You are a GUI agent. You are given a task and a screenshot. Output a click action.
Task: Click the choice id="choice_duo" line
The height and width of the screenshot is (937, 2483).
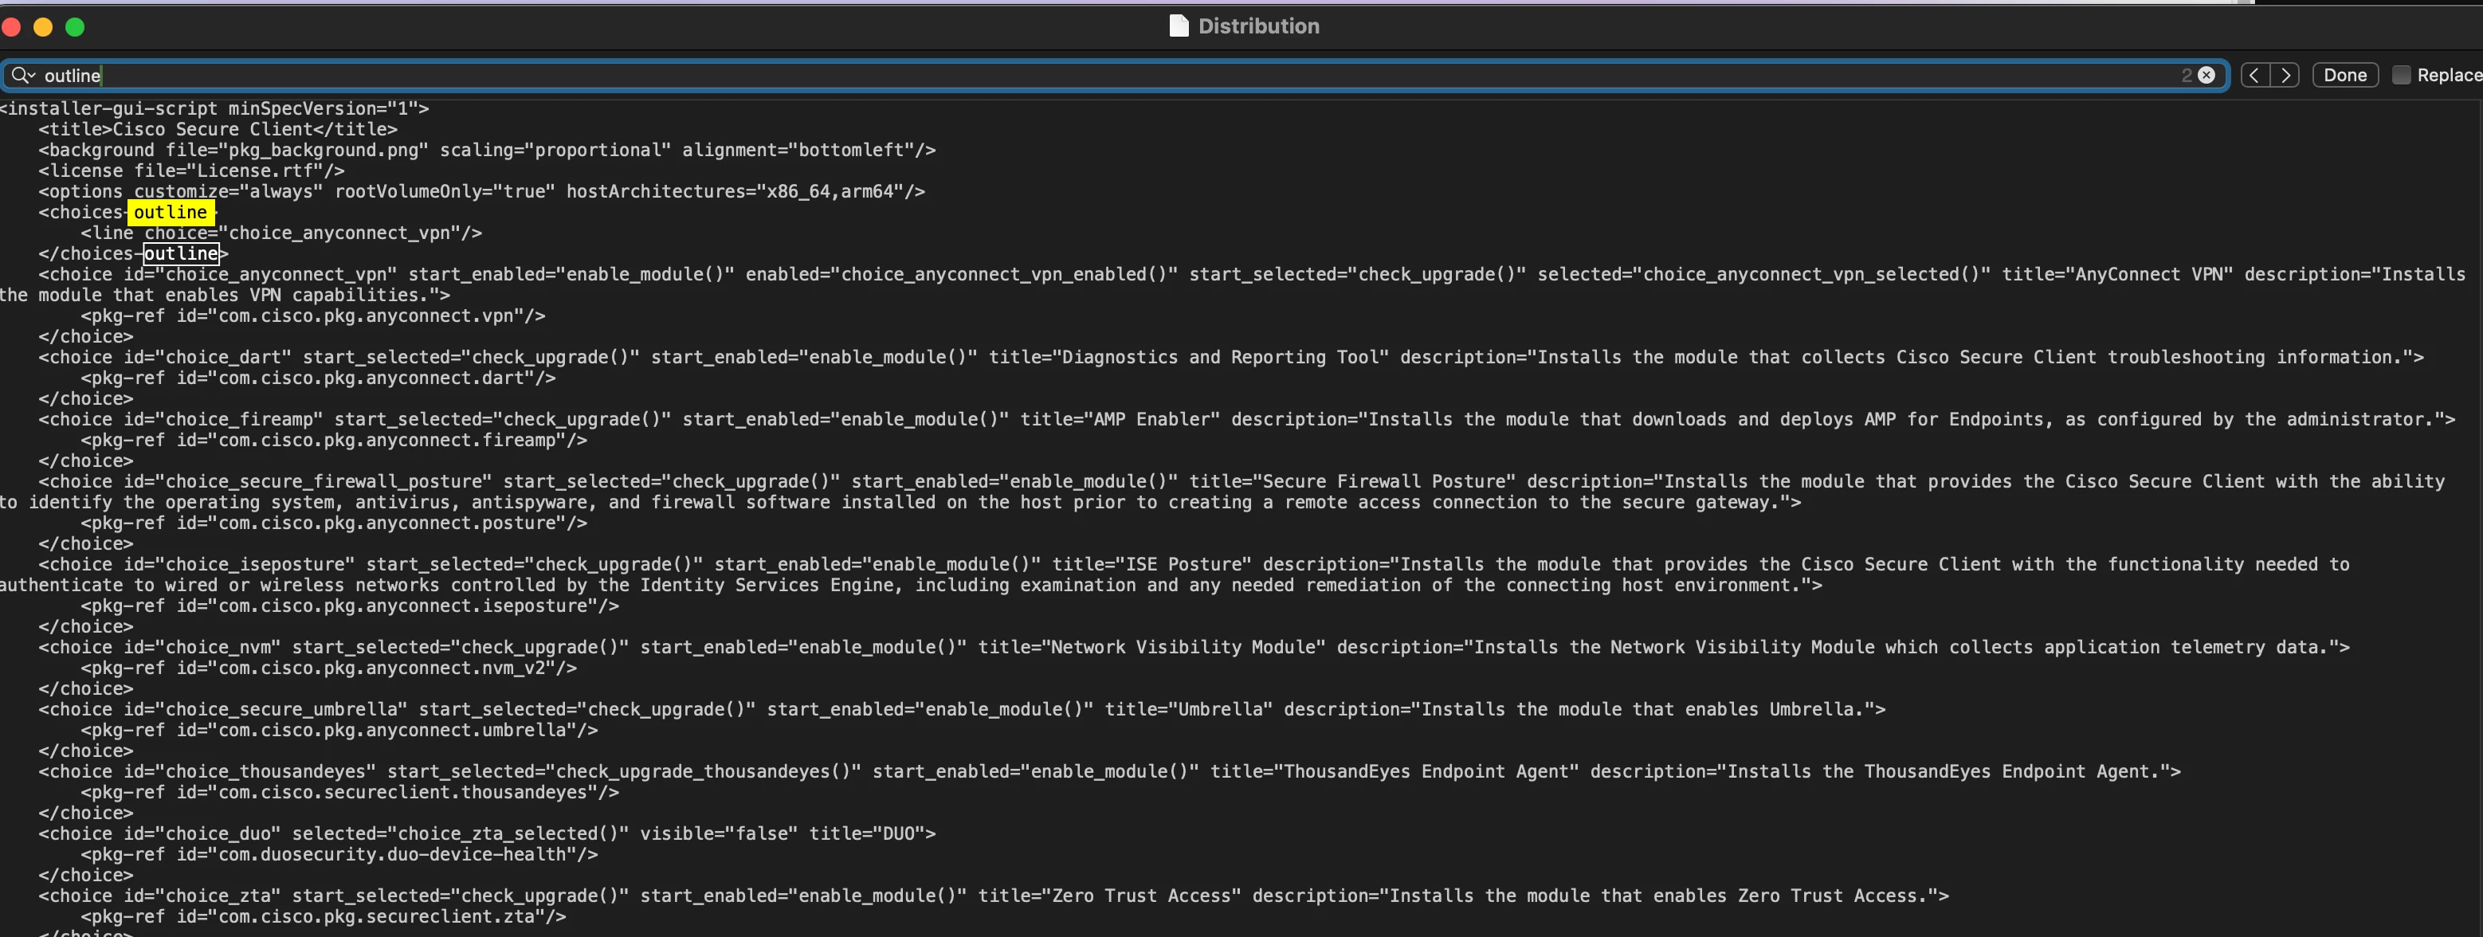(x=487, y=834)
